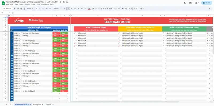
Task: Open the Insert menu
Action: click(x=21, y=4)
